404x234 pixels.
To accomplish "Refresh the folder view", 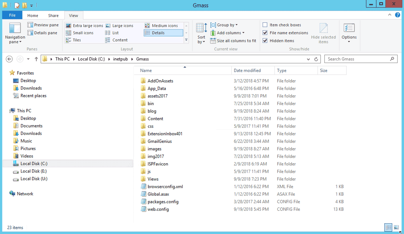I will click(x=315, y=59).
